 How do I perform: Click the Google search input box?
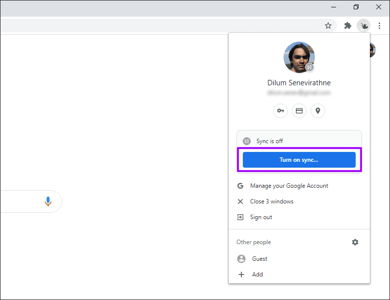[31, 201]
